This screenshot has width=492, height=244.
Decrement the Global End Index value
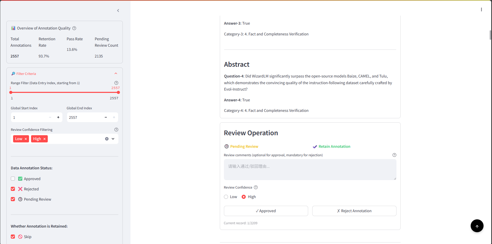point(106,117)
